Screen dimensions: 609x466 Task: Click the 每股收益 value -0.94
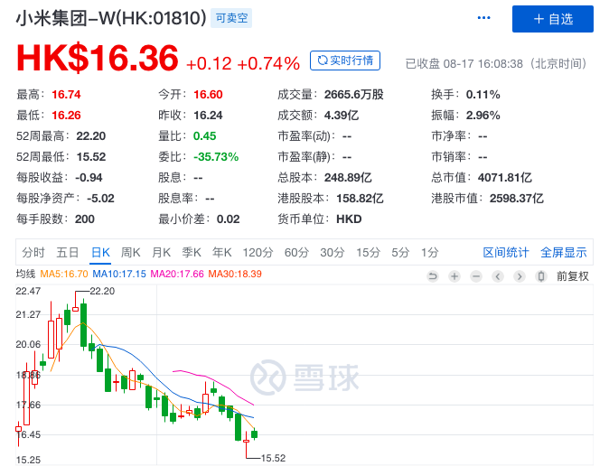pos(89,178)
